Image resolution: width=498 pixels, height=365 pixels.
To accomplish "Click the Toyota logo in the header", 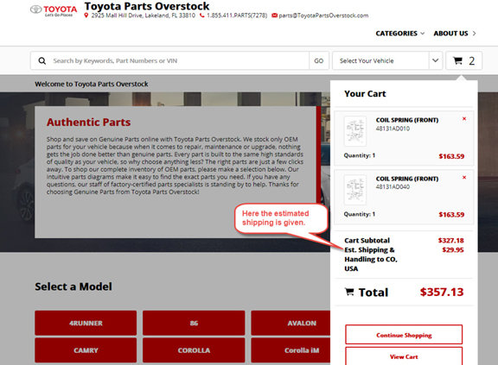I will (x=54, y=10).
